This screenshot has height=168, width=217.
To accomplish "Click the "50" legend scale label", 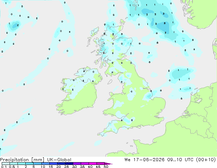I will click(106, 167).
